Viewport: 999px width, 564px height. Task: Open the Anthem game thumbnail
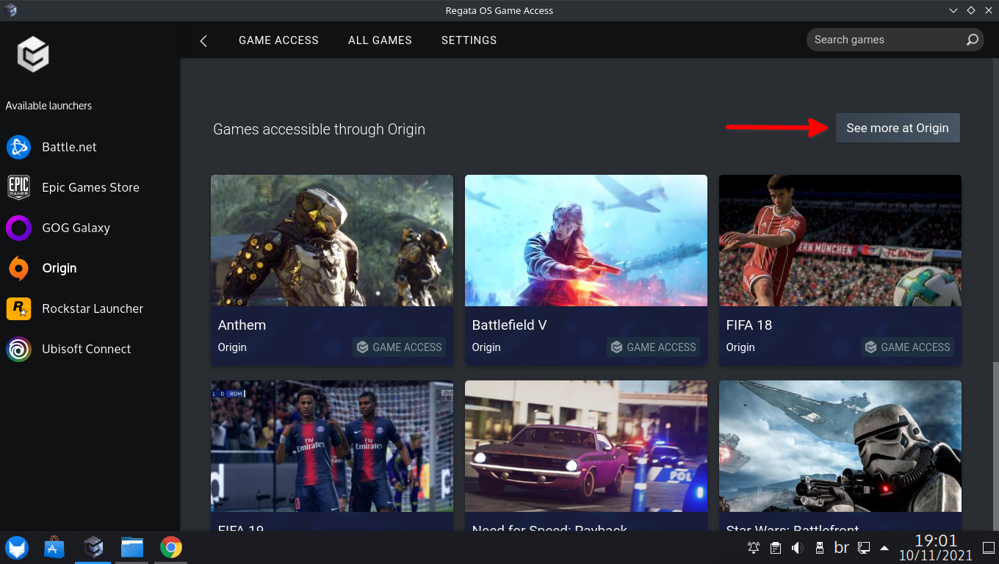click(x=332, y=240)
